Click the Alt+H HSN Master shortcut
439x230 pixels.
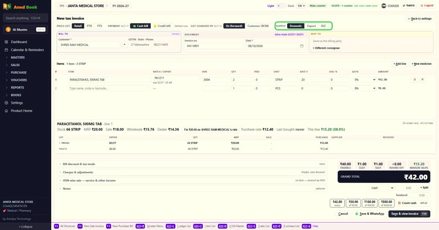pyautogui.click(x=231, y=226)
